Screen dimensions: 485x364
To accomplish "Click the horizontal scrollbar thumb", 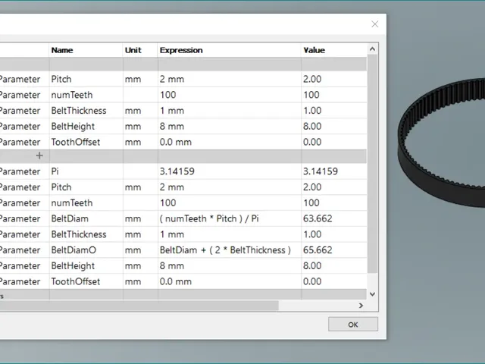I will (139, 306).
